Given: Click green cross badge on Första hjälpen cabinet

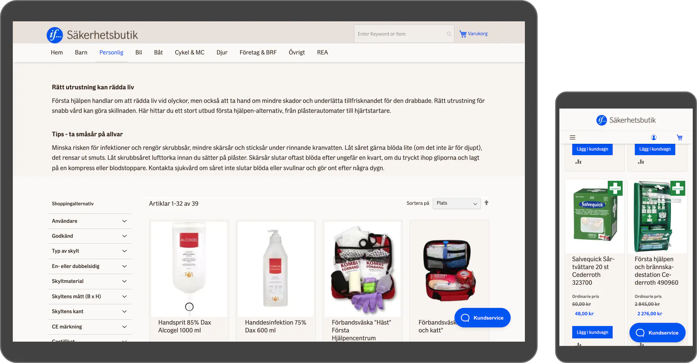Looking at the screenshot, I should (678, 188).
